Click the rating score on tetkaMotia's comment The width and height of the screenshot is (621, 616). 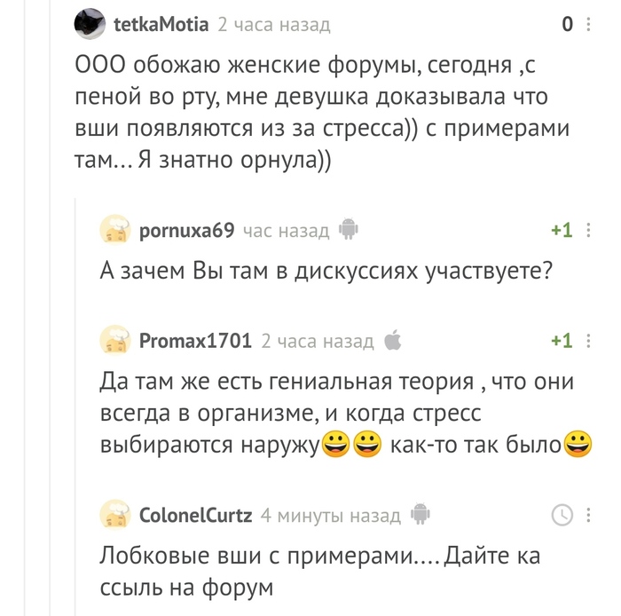pos(567,25)
